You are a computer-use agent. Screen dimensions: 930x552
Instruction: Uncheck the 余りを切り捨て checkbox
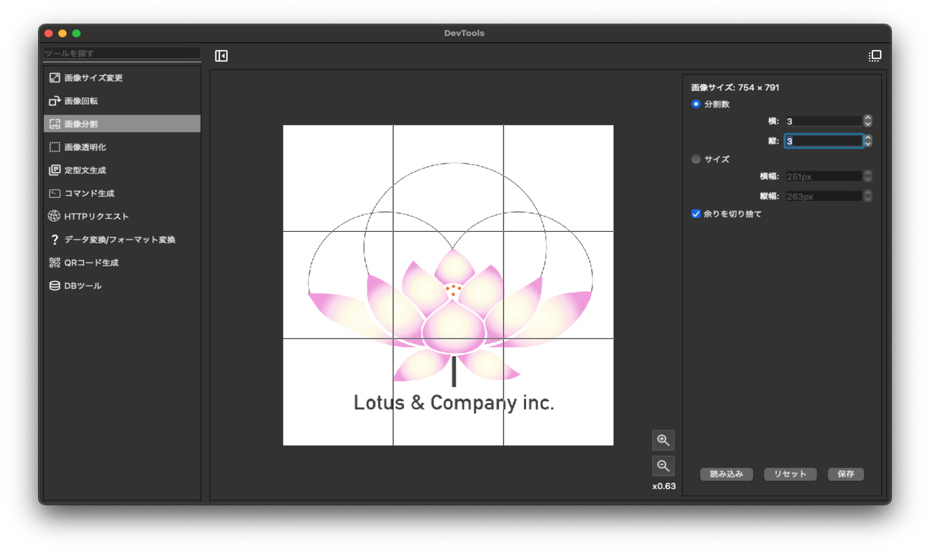coord(695,214)
